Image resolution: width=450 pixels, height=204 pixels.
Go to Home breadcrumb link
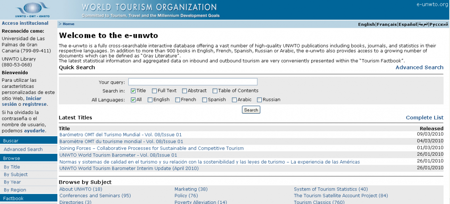68,24
